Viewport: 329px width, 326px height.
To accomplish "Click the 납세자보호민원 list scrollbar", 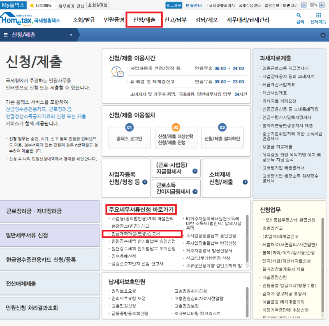I will (x=247, y=302).
